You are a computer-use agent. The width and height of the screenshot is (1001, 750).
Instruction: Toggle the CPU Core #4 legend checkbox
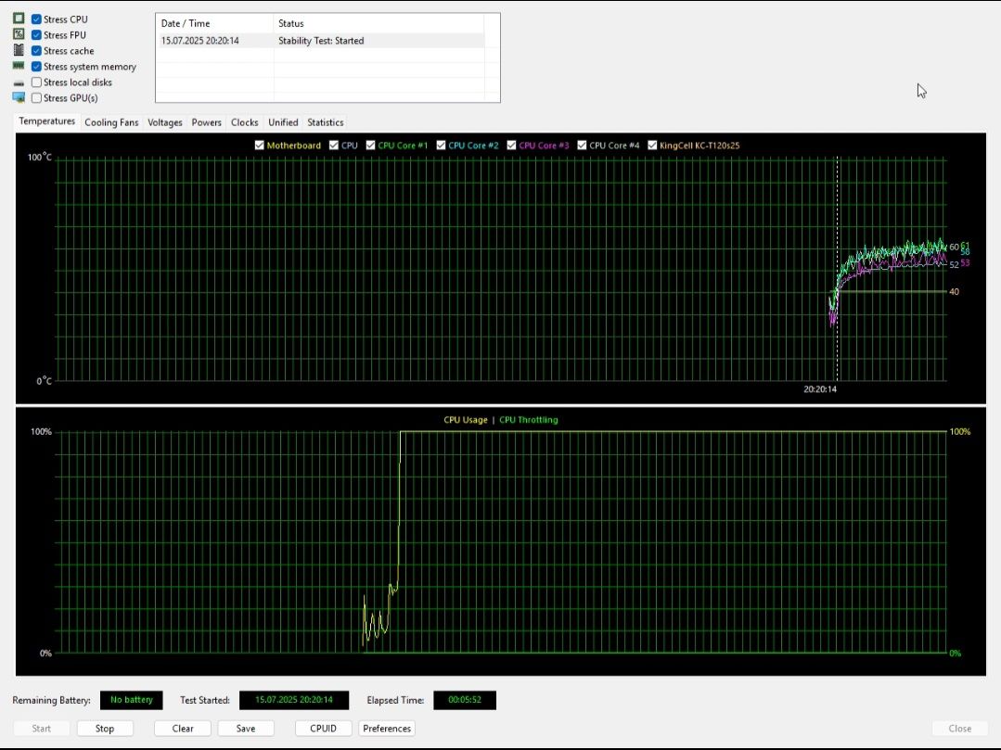tap(582, 145)
